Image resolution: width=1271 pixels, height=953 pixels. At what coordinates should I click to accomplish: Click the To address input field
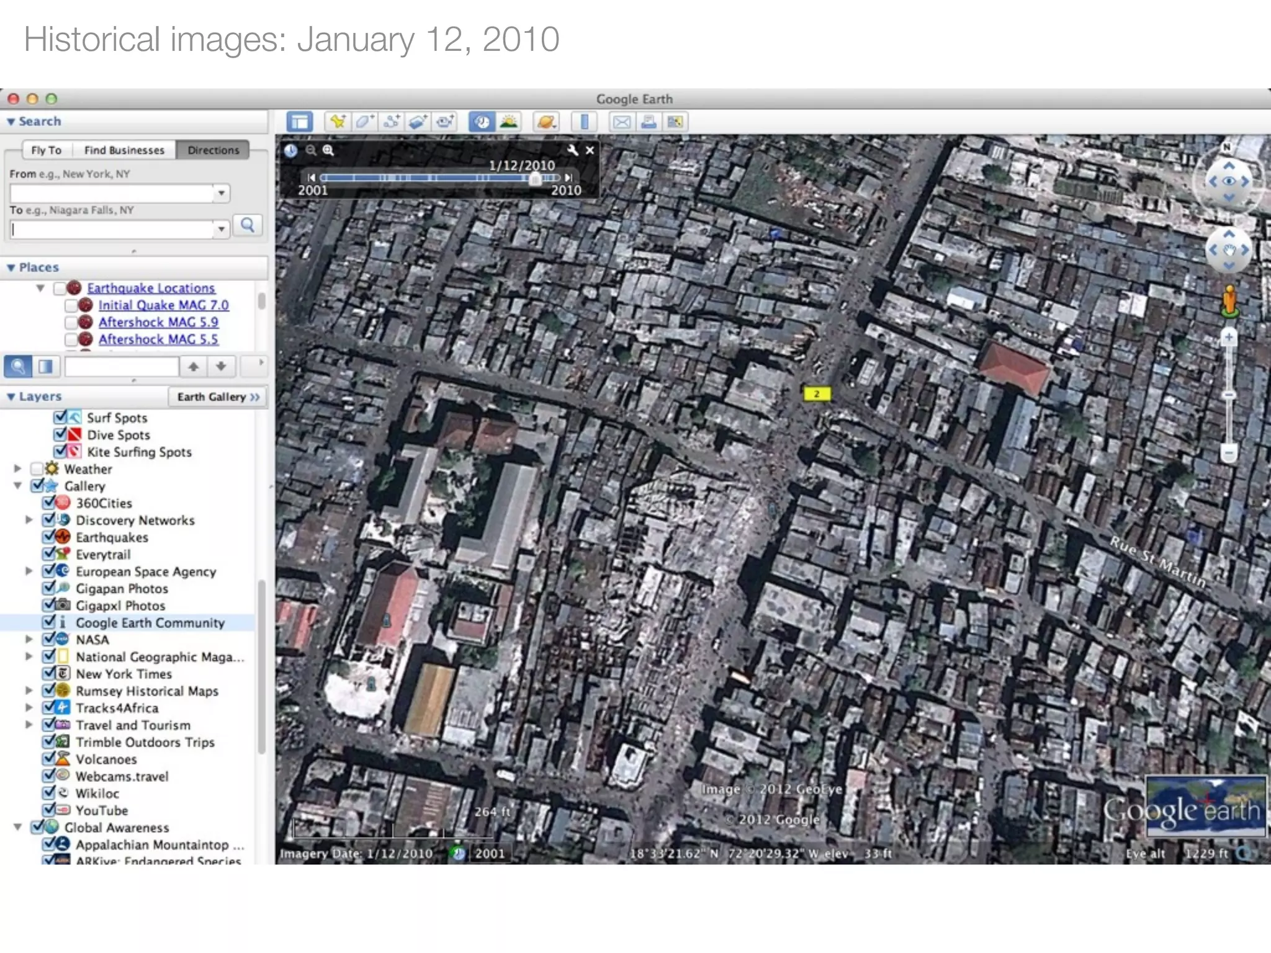click(x=112, y=230)
